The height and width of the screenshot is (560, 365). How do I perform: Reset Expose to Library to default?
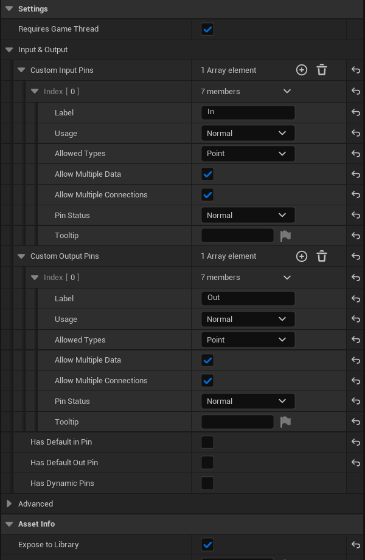(x=356, y=545)
